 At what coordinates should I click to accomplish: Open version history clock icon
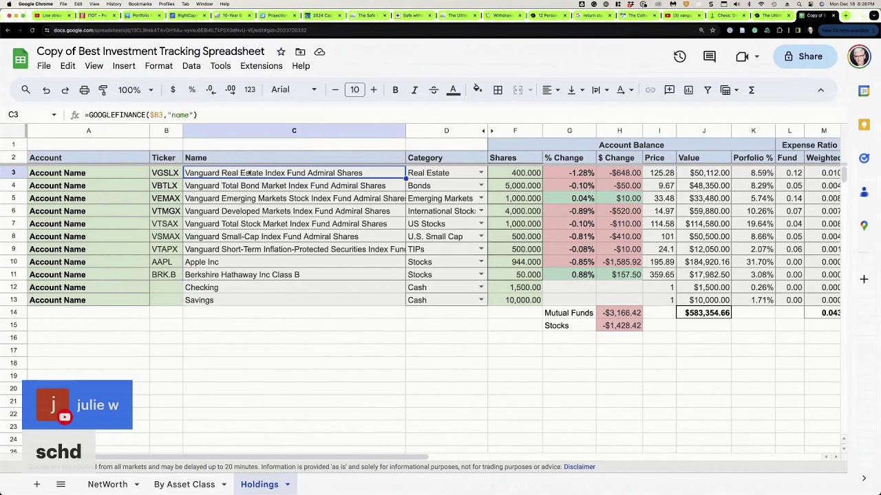[x=680, y=56]
